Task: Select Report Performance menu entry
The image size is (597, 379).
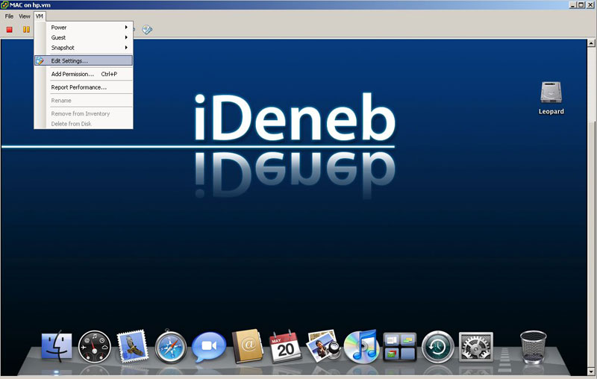Action: 84,87
